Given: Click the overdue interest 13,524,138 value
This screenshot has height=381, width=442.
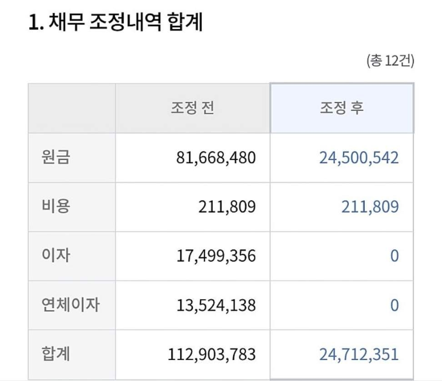Looking at the screenshot, I should tap(216, 305).
